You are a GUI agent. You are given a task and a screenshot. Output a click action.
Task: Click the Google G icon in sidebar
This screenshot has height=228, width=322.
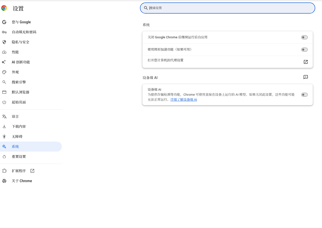[4, 22]
